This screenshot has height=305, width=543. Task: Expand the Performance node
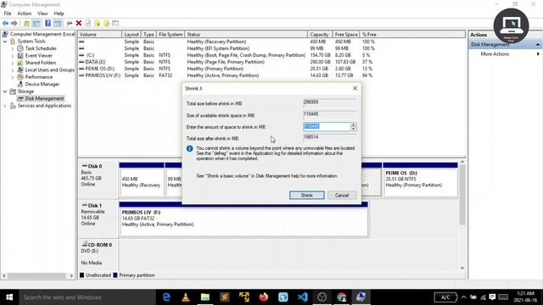click(x=13, y=77)
